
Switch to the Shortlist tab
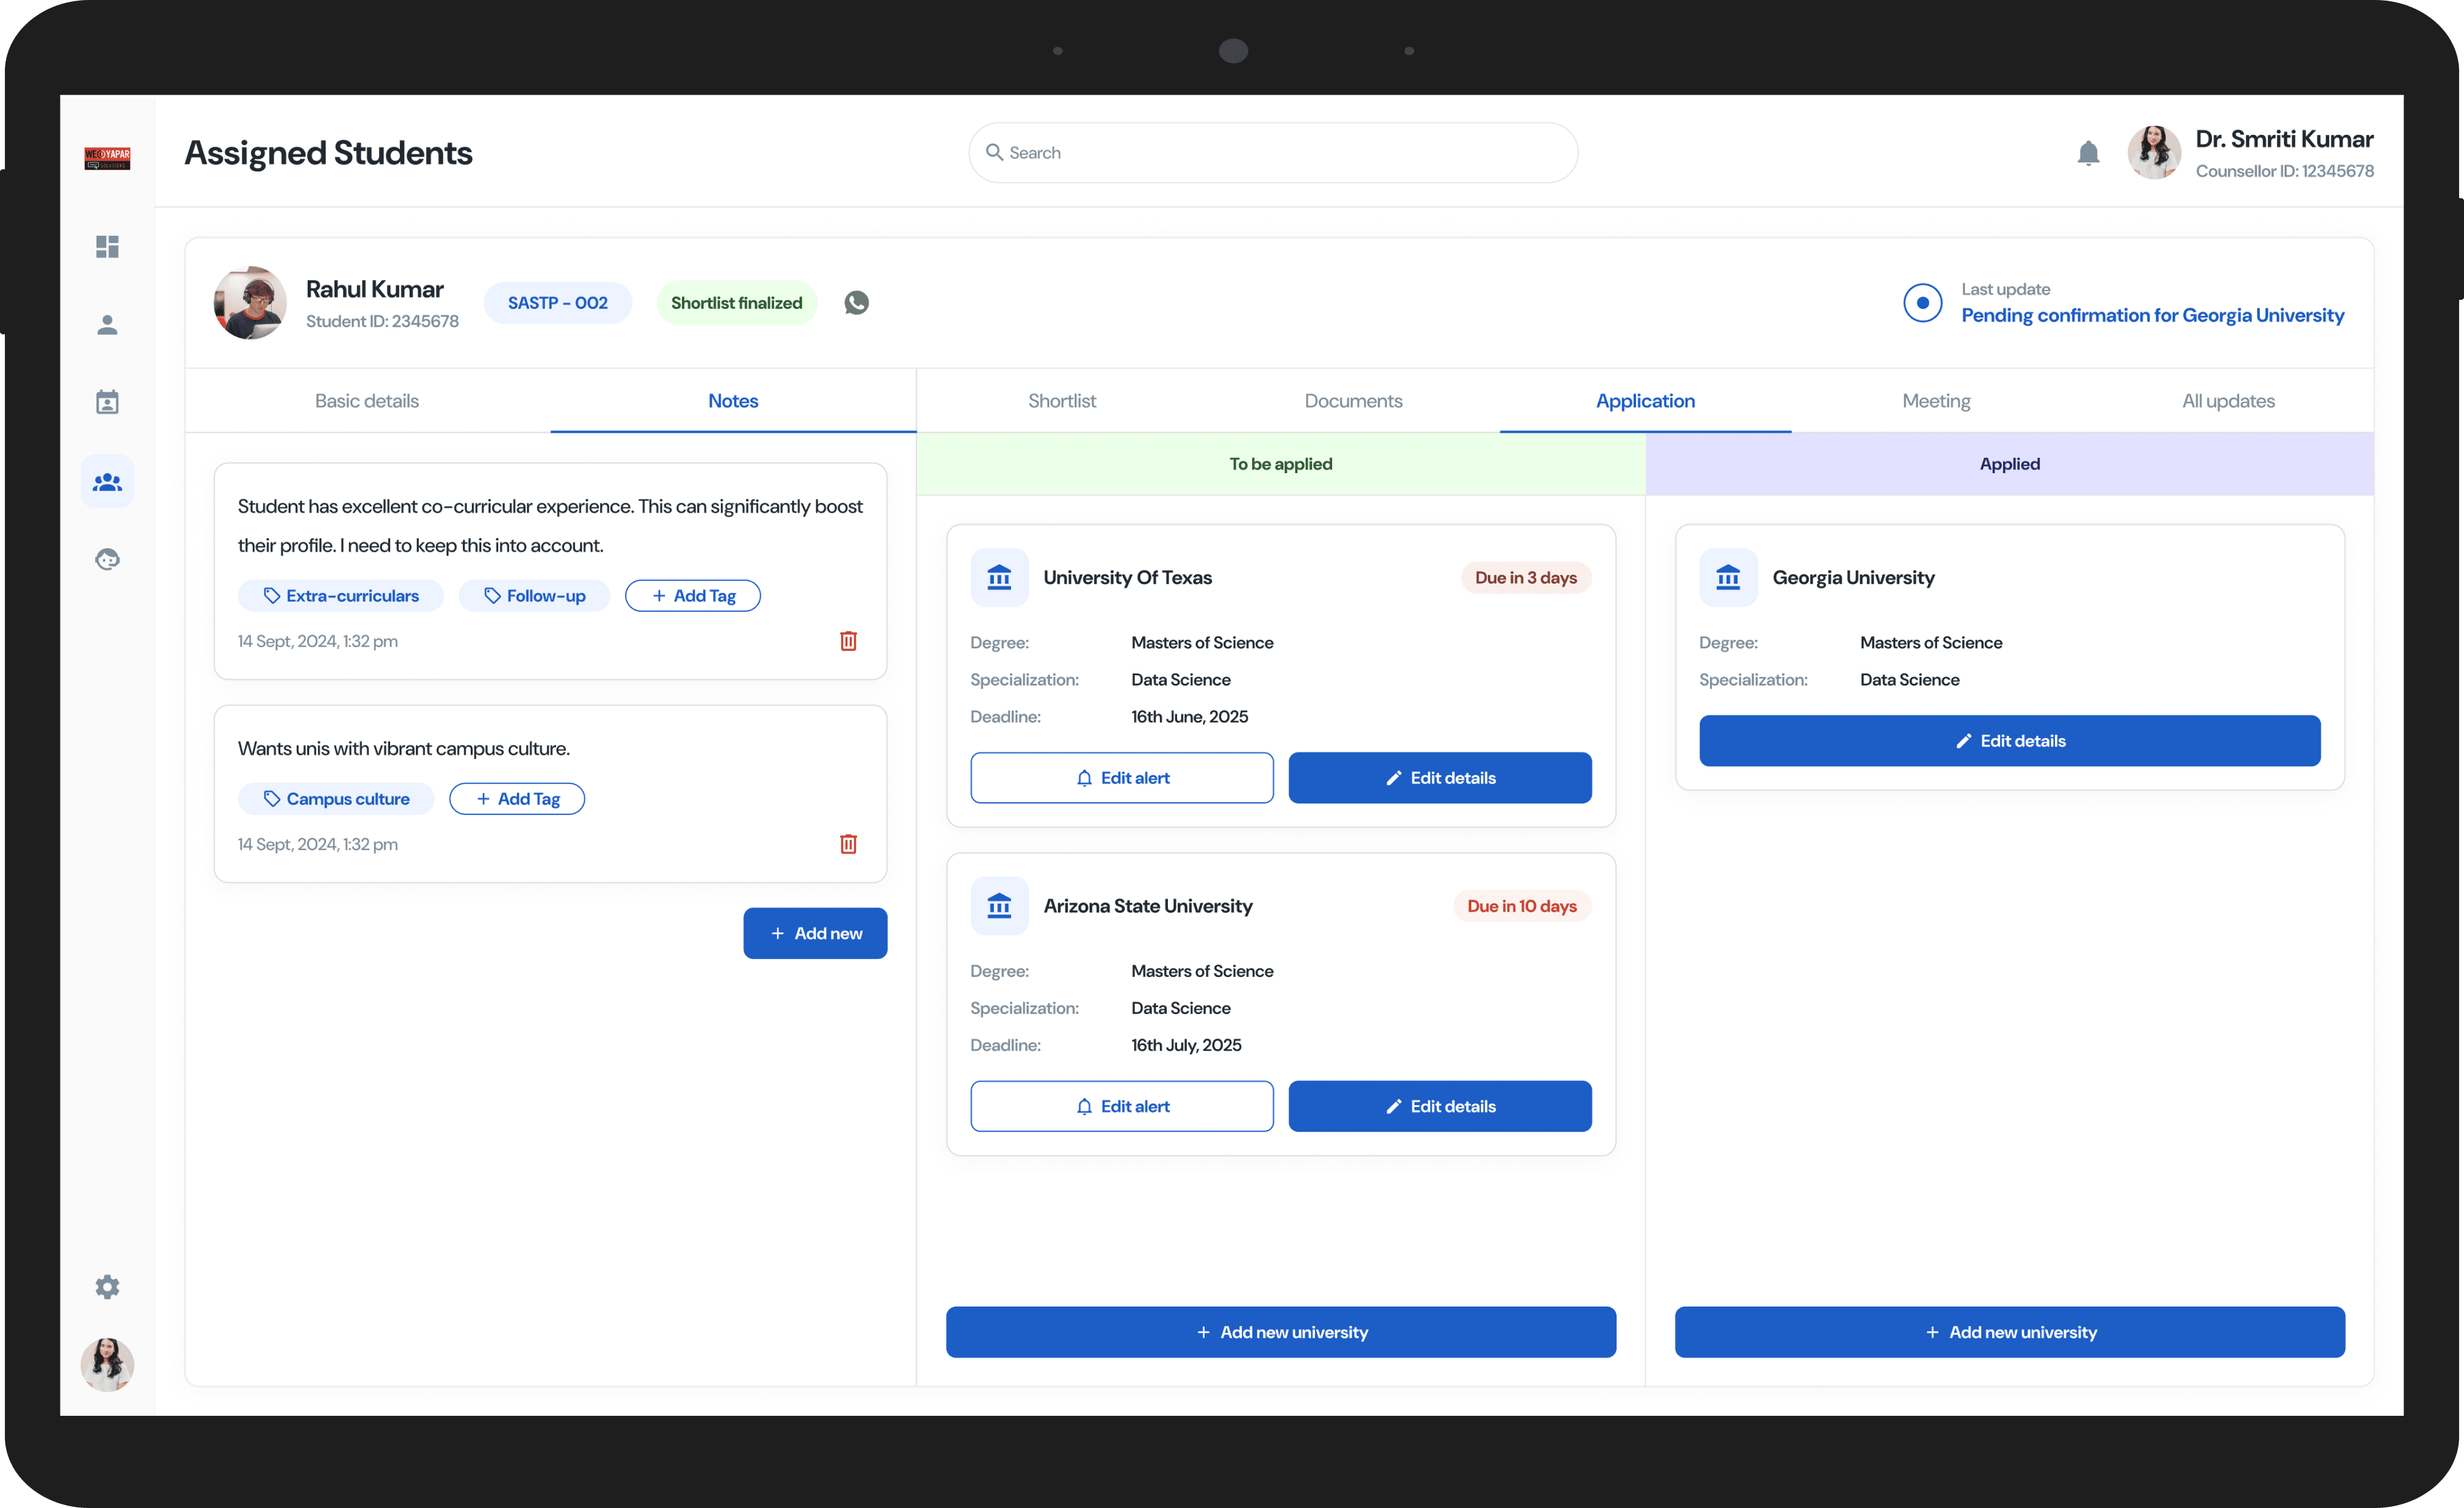tap(1061, 401)
